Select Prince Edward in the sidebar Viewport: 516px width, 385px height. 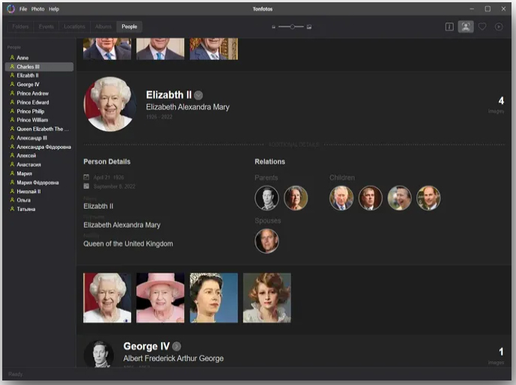click(39, 103)
